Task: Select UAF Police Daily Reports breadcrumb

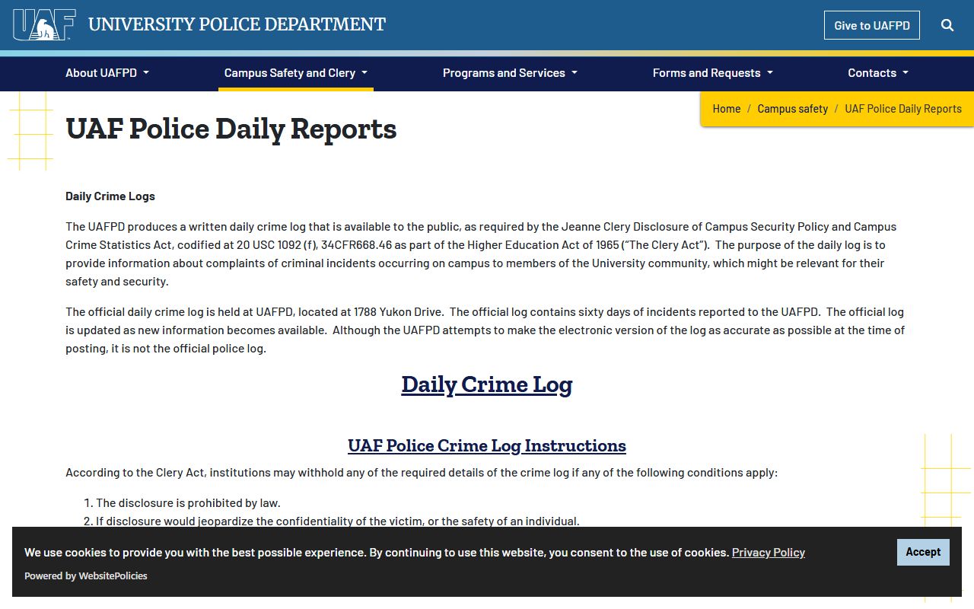Action: click(903, 109)
